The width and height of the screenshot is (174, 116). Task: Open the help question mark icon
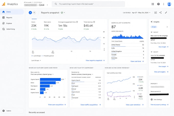pos(158,4)
